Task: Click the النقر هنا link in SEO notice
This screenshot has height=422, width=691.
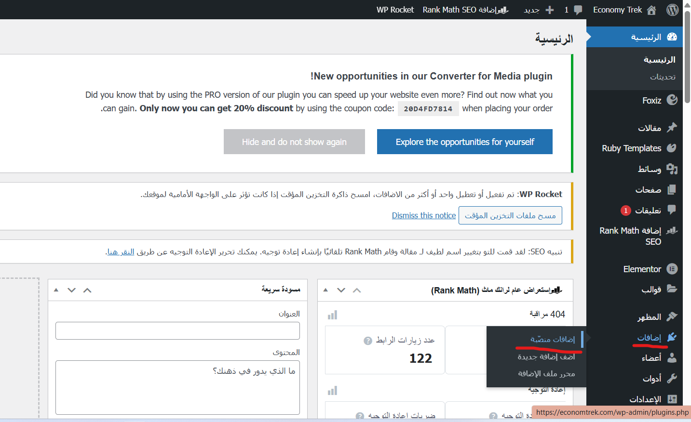Action: [121, 251]
